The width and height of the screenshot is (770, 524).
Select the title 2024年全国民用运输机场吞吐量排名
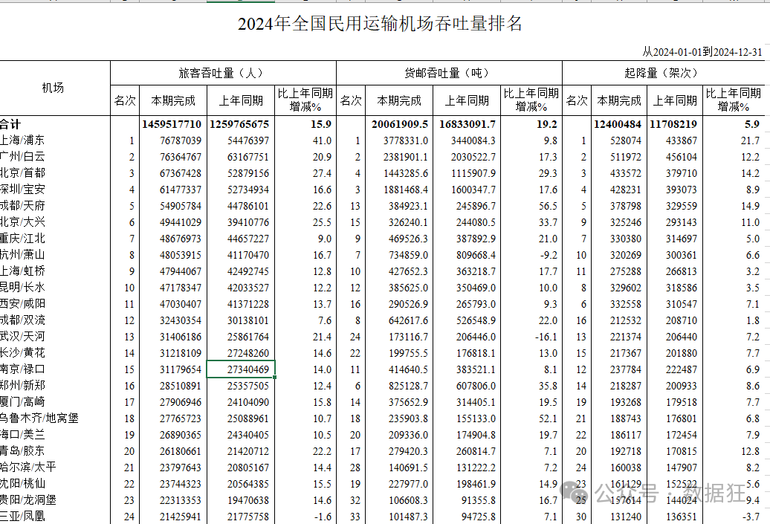(380, 24)
